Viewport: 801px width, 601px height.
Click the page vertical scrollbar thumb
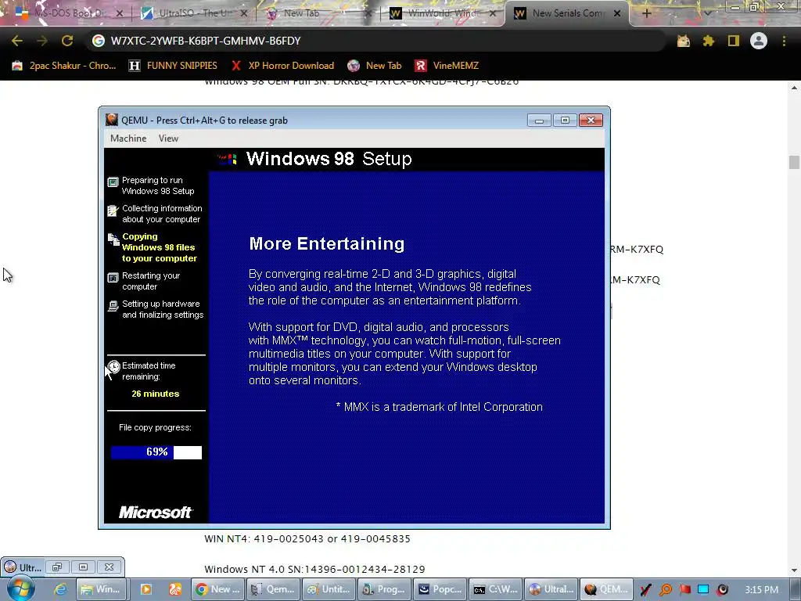point(794,162)
